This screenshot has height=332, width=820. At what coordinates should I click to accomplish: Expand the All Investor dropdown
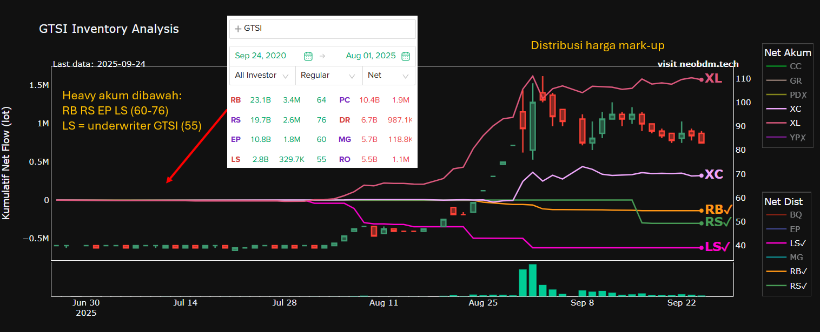(x=262, y=76)
